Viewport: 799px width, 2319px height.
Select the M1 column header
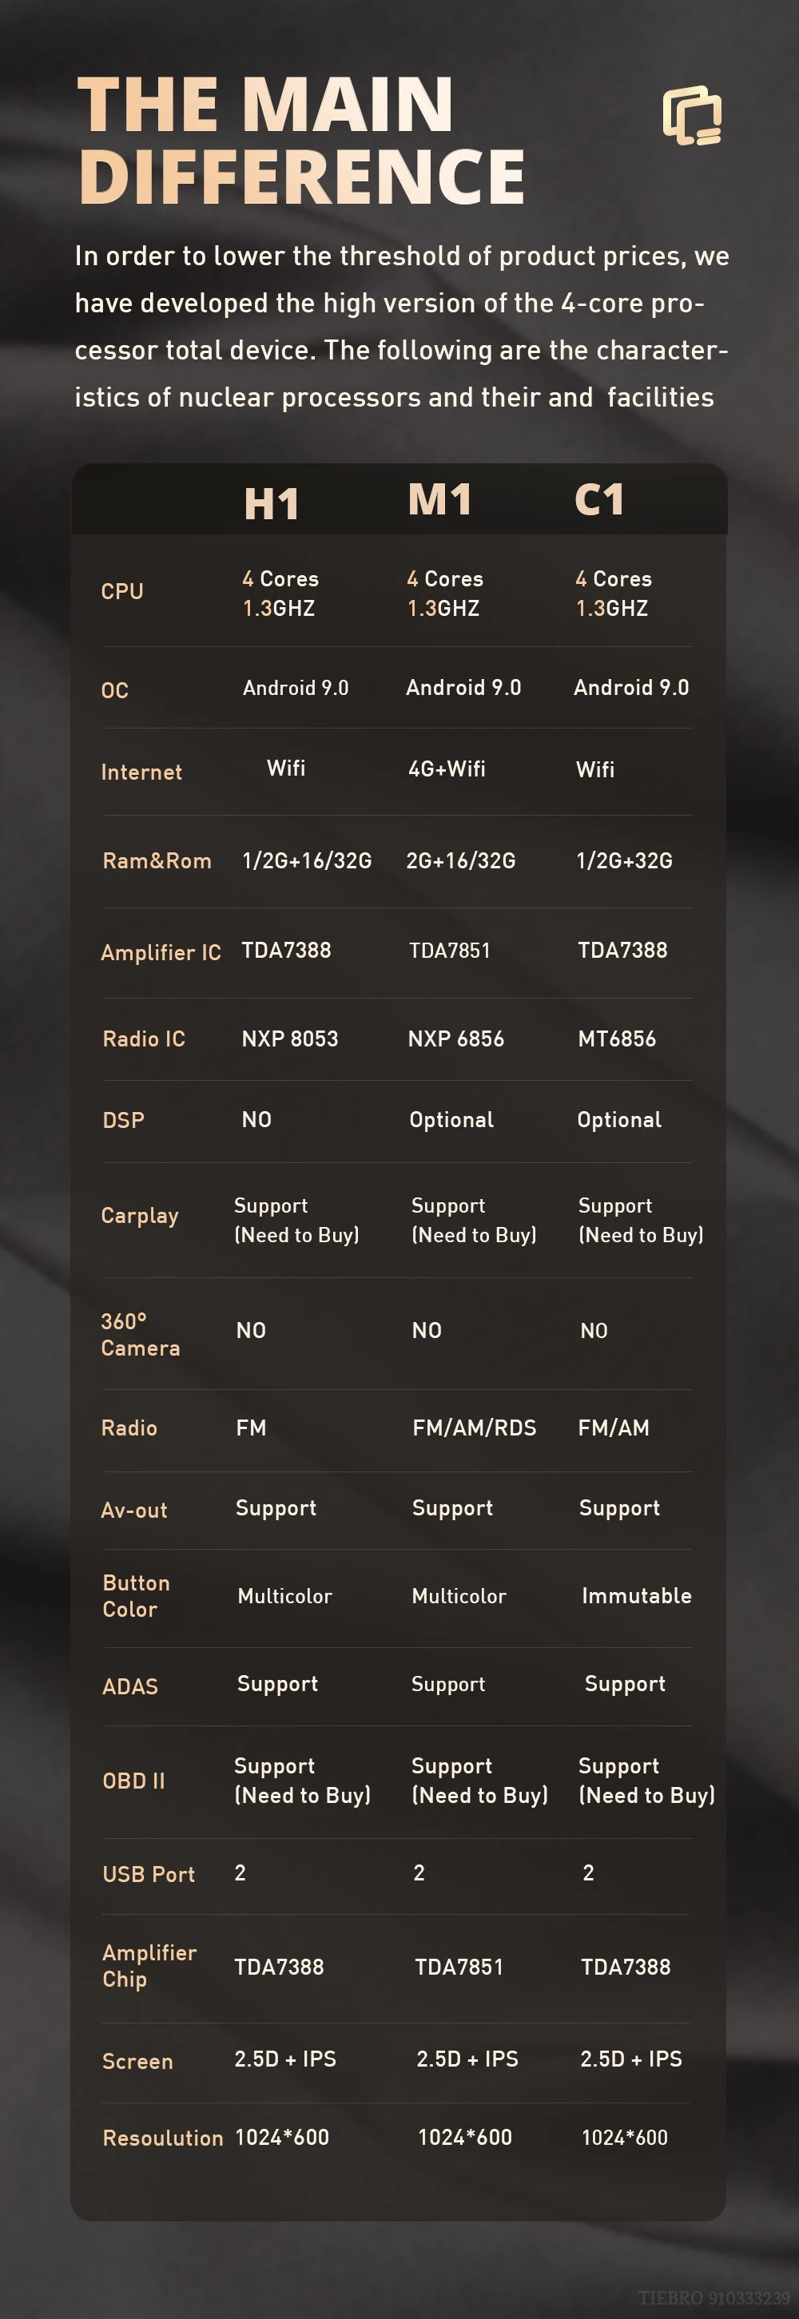click(x=439, y=499)
